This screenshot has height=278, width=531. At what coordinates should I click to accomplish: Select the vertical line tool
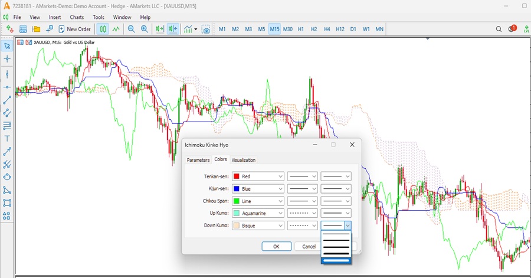(7, 74)
